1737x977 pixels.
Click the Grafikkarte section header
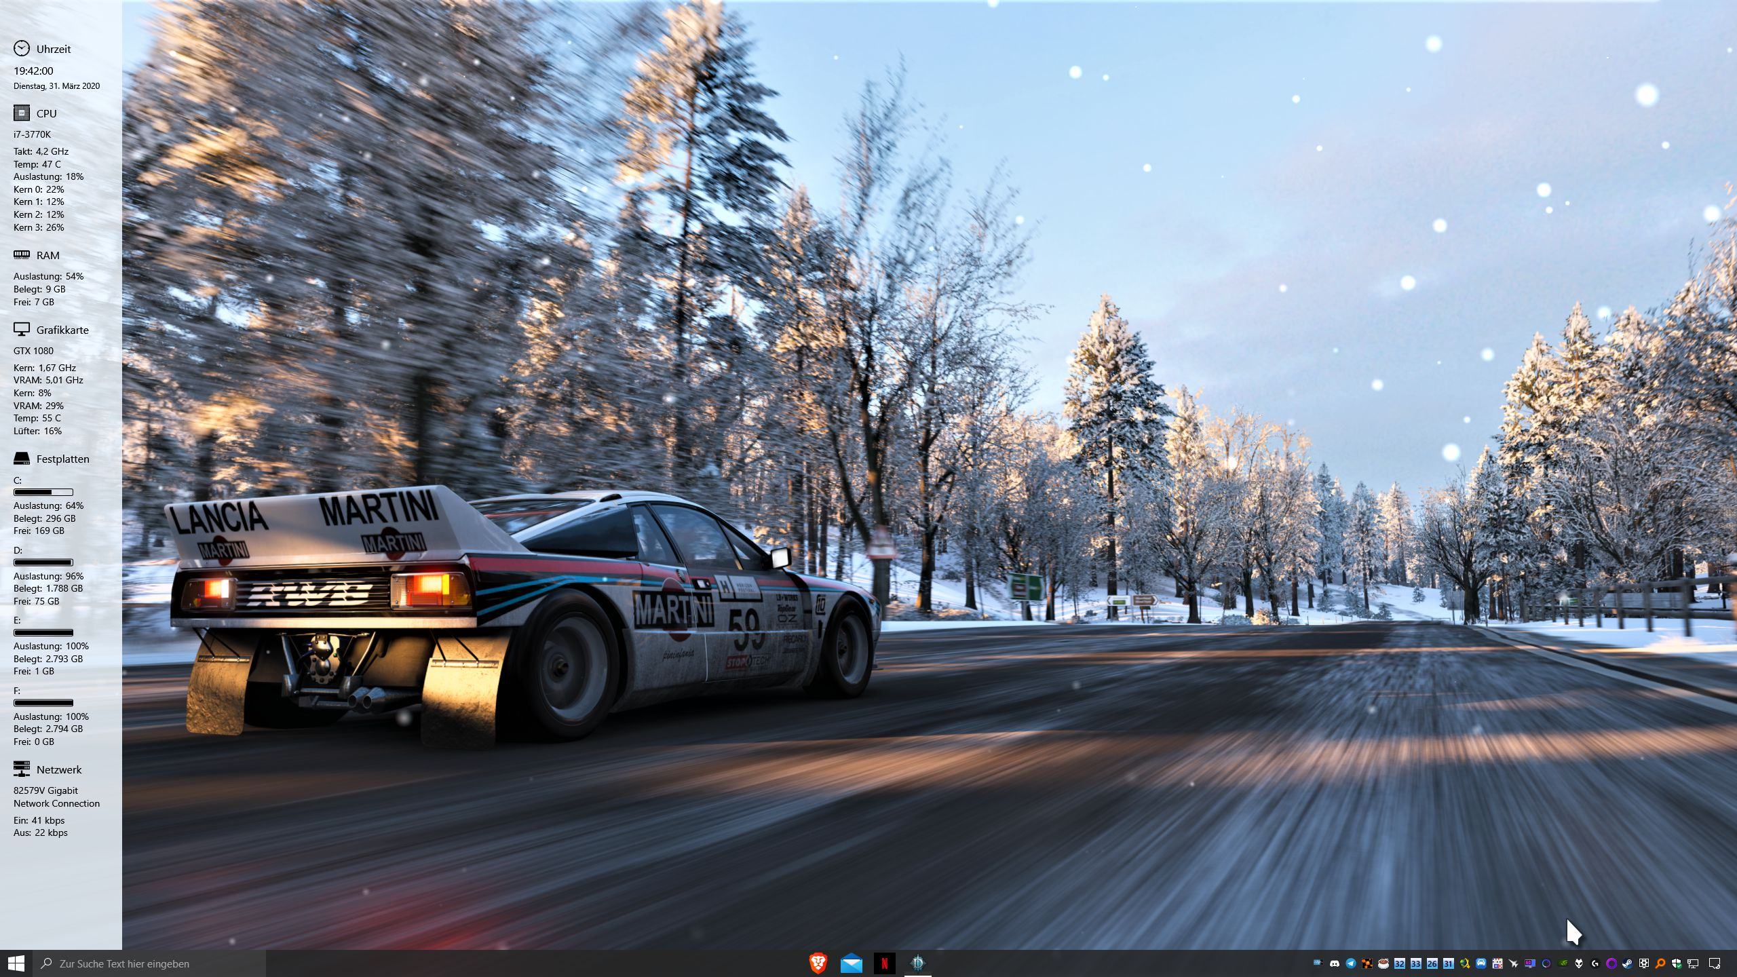(51, 330)
